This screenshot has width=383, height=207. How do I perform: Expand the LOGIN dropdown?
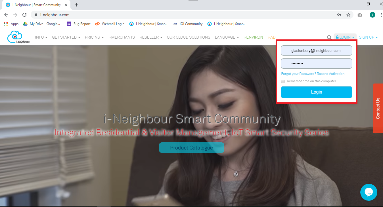[344, 37]
